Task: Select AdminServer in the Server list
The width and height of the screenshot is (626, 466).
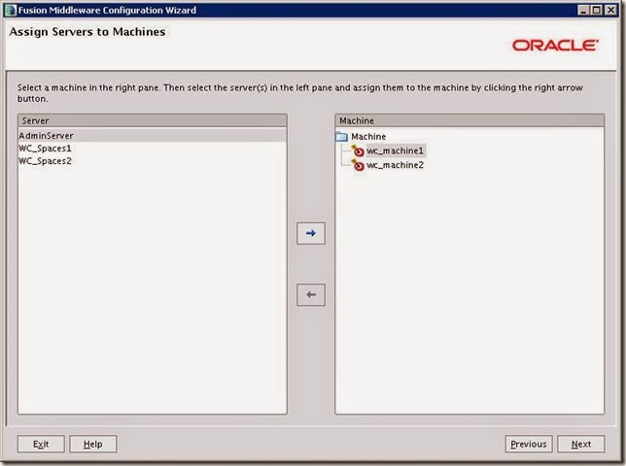Action: tap(152, 136)
